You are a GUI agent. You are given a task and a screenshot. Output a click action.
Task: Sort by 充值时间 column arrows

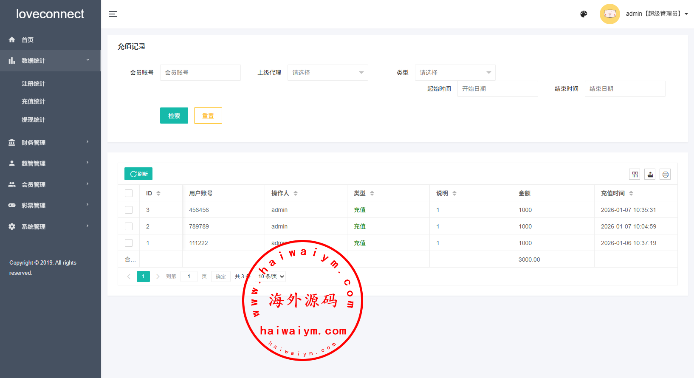[x=631, y=193]
